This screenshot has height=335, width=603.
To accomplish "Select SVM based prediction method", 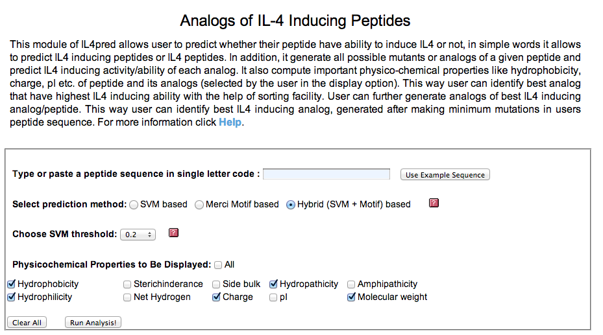I will 134,205.
